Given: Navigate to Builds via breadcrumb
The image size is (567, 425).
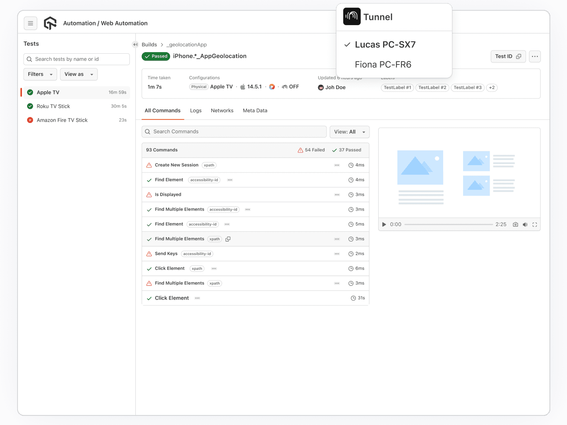Looking at the screenshot, I should point(149,45).
